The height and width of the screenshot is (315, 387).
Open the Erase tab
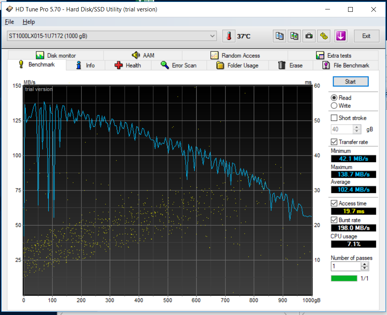click(x=290, y=65)
